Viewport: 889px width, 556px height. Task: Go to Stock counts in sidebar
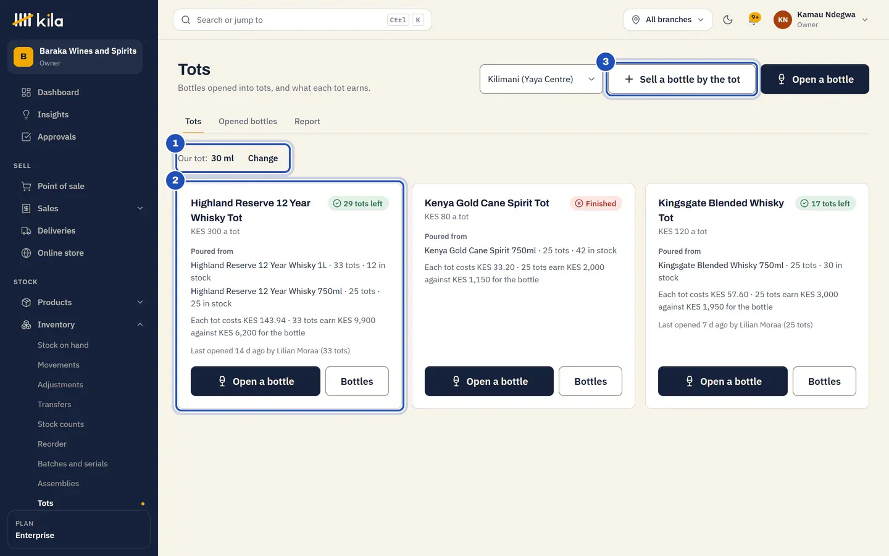pos(61,424)
